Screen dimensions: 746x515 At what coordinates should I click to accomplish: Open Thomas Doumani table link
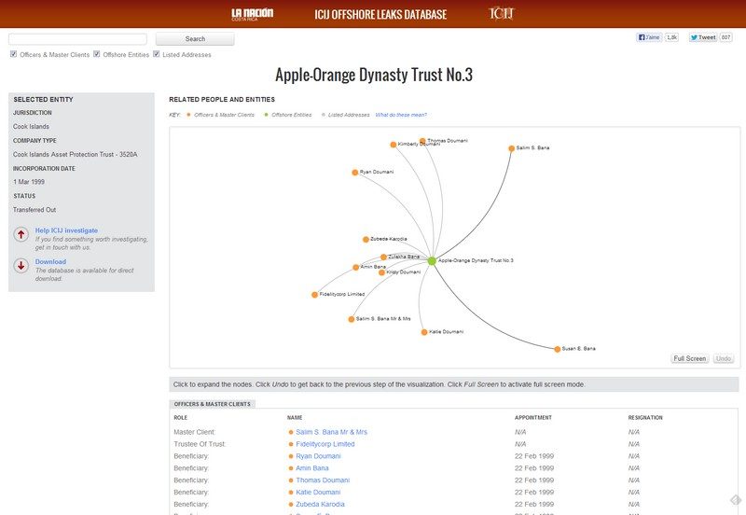tap(323, 480)
